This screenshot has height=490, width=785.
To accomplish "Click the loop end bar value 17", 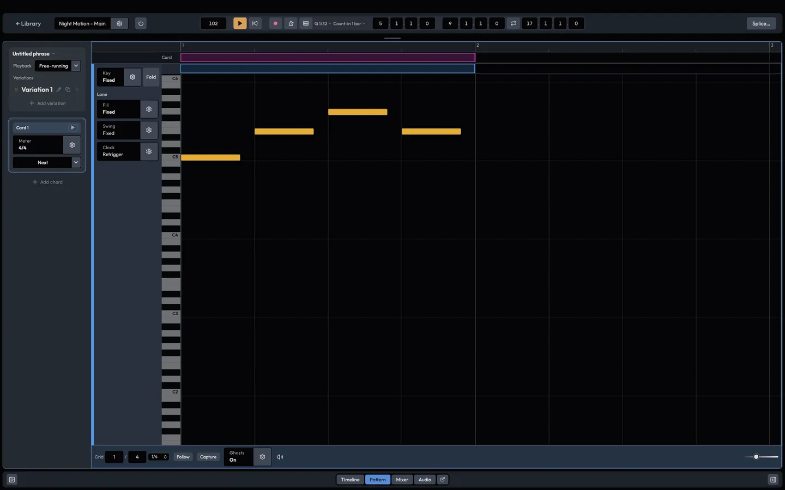I will click(529, 23).
